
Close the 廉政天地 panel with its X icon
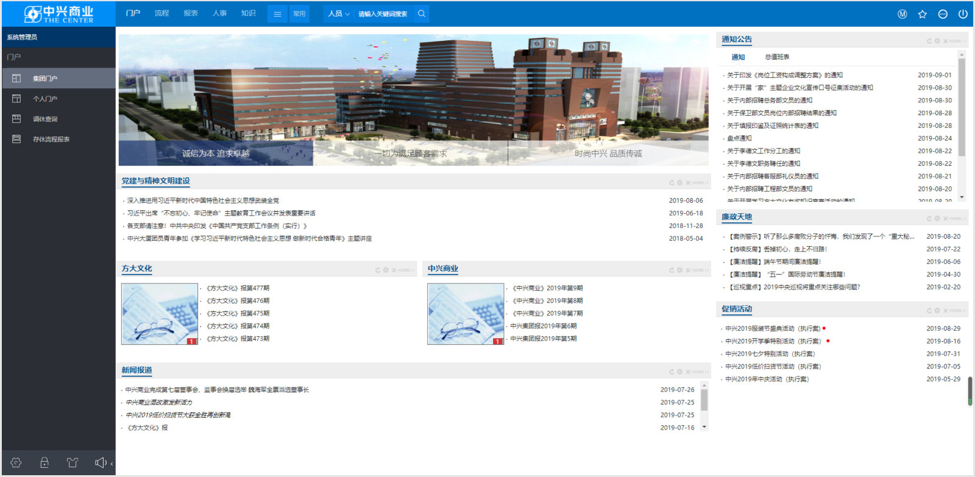tap(945, 218)
